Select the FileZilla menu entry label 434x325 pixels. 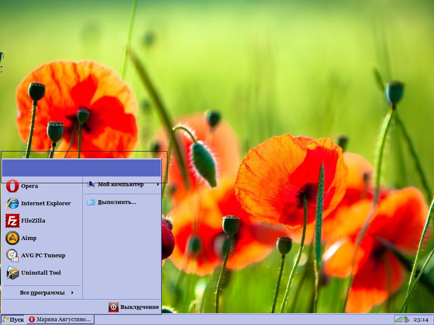click(33, 221)
